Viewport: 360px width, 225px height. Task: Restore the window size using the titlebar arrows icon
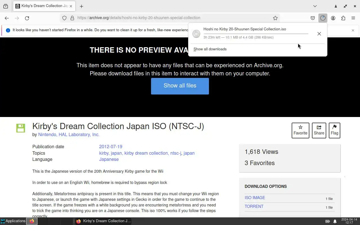pyautogui.click(x=345, y=6)
